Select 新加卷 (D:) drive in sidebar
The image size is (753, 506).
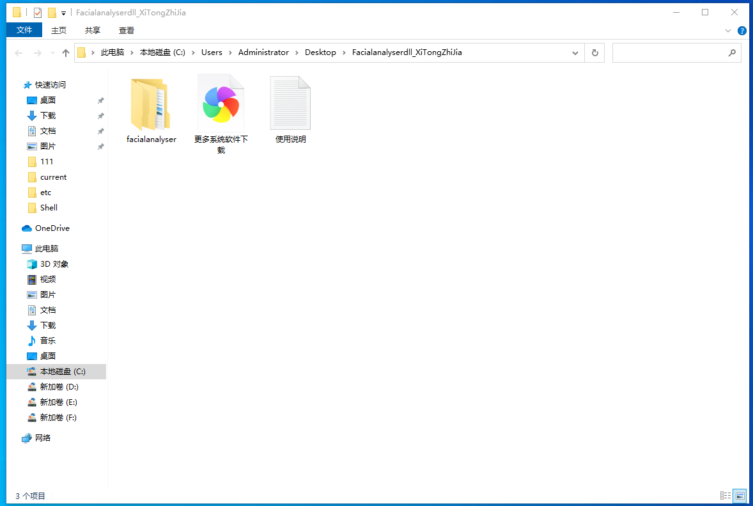tap(59, 387)
